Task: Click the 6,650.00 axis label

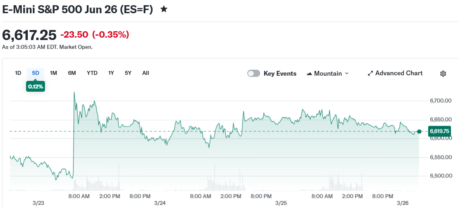Action: pos(441,120)
